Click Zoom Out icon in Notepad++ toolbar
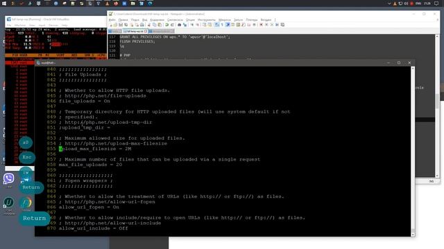444x249 pixels. click(x=197, y=25)
